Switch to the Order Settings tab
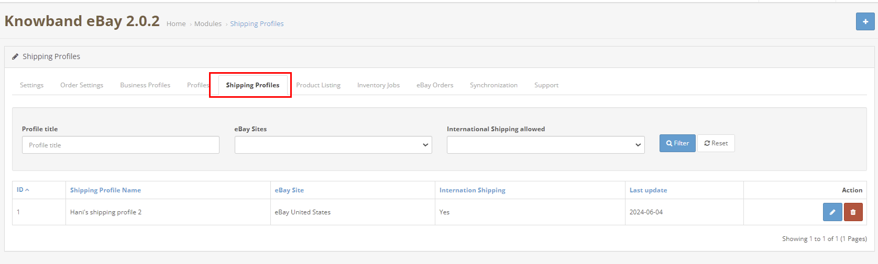Image resolution: width=878 pixels, height=264 pixels. click(82, 85)
